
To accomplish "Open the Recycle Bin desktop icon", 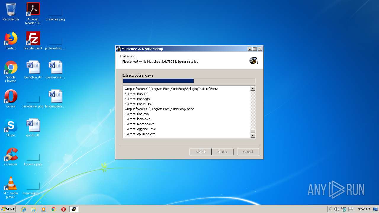I will pyautogui.click(x=11, y=12).
